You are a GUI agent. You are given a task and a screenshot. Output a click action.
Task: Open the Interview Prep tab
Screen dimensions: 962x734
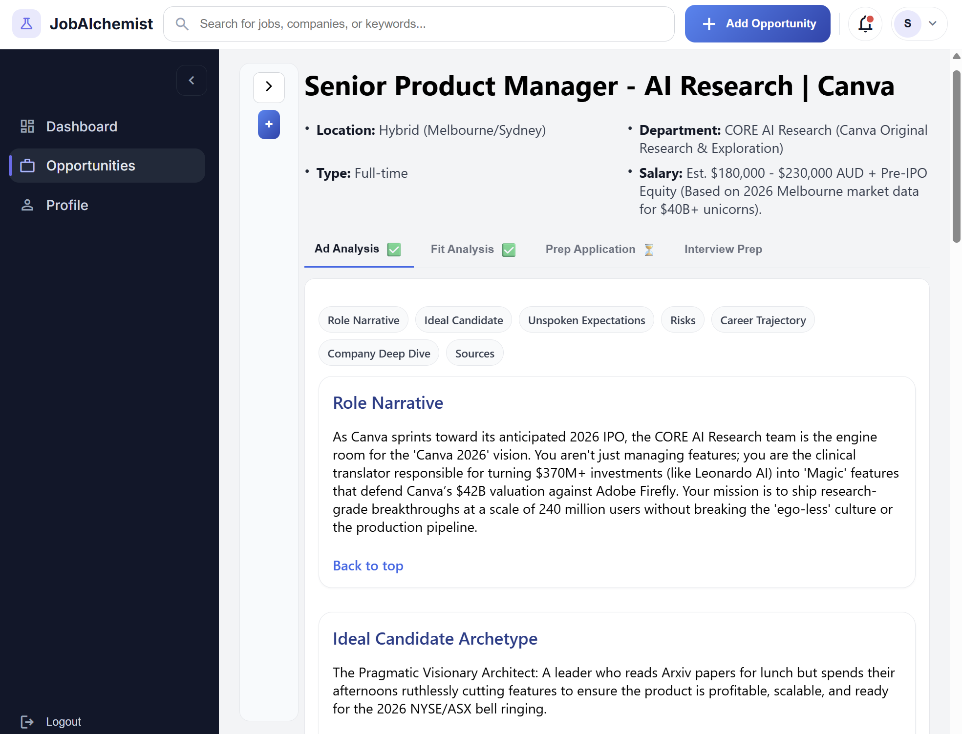(x=723, y=249)
